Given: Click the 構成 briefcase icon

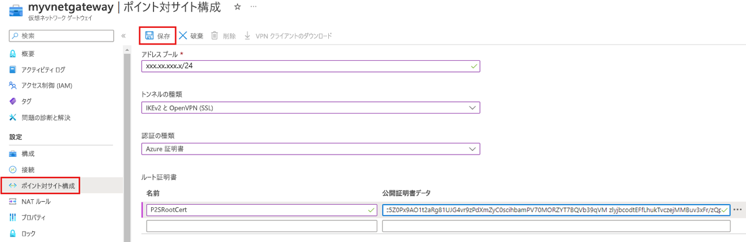Looking at the screenshot, I should click(12, 153).
